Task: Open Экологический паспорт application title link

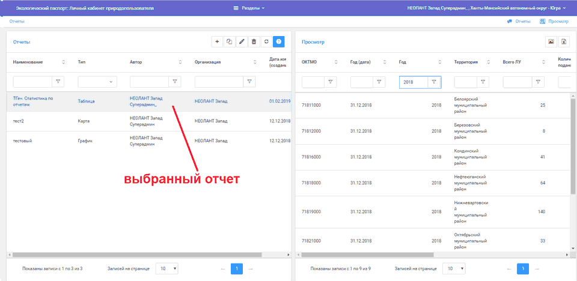Action: pos(85,8)
